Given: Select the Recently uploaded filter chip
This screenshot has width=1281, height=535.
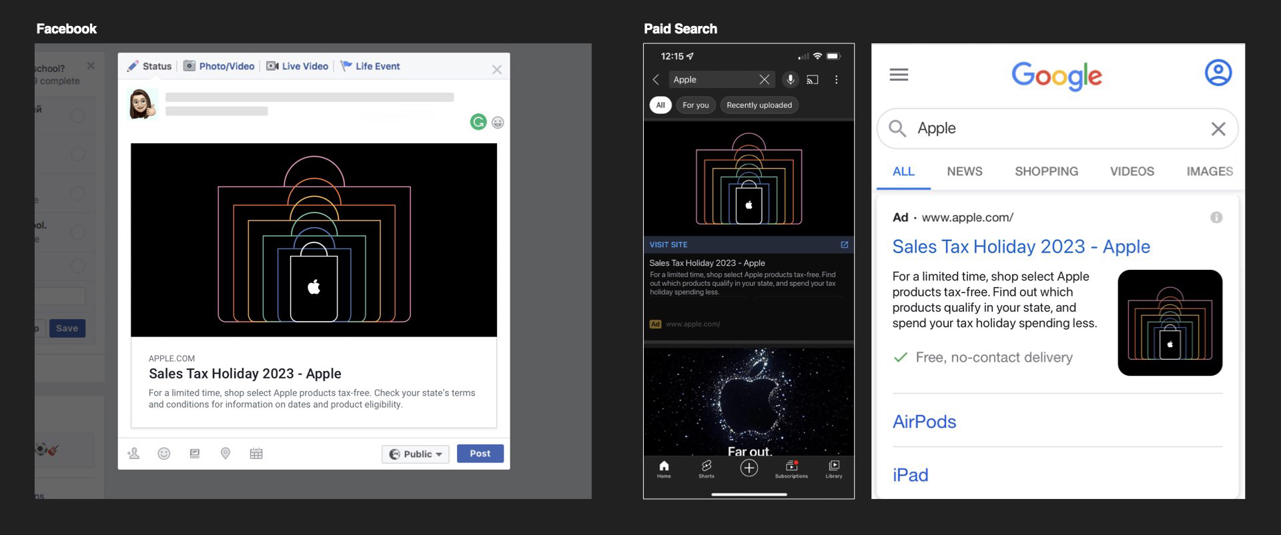Looking at the screenshot, I should [x=759, y=105].
